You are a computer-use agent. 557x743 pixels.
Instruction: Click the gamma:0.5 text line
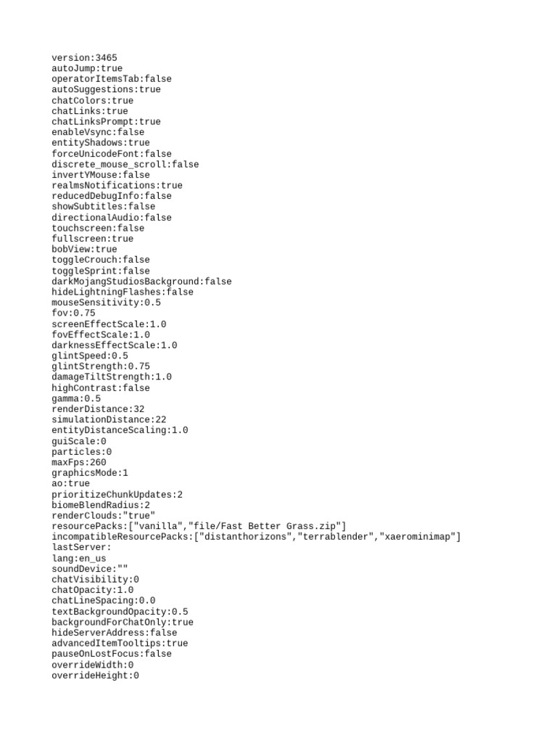(x=76, y=398)
